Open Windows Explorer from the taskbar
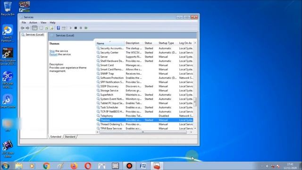 (x=19, y=166)
